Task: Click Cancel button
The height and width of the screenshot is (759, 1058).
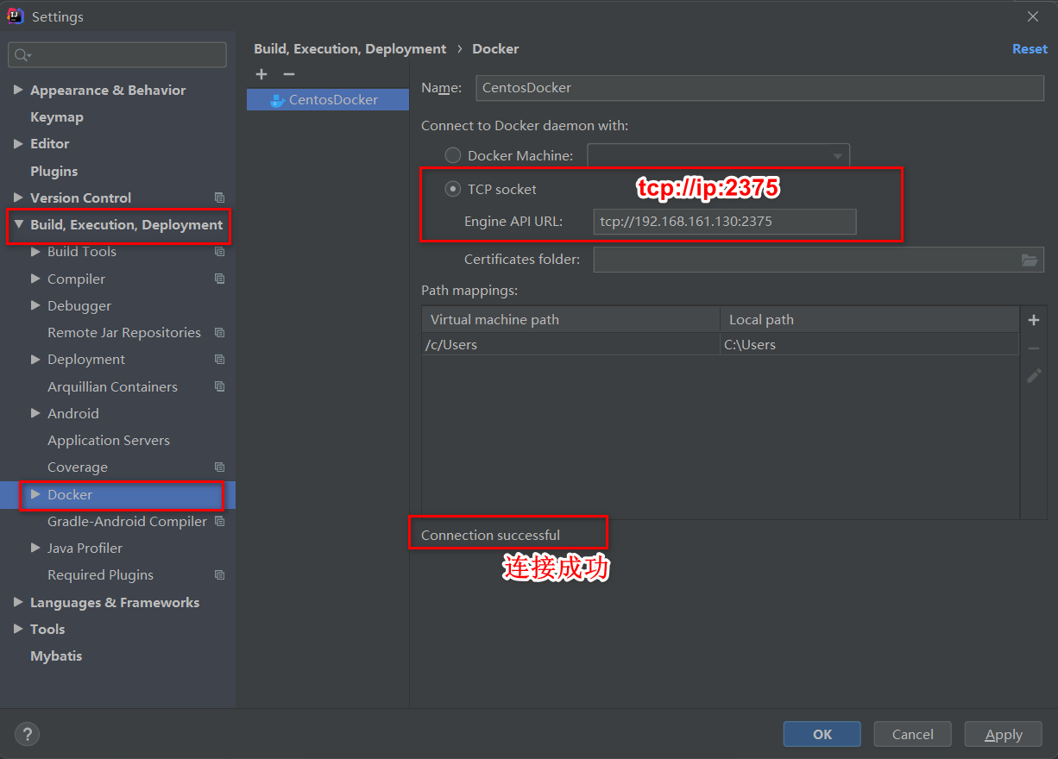Action: (913, 734)
